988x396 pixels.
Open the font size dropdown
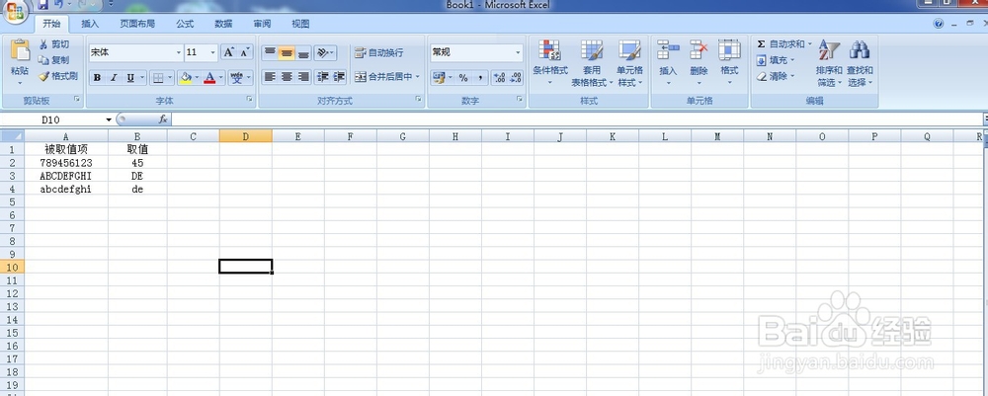click(213, 52)
